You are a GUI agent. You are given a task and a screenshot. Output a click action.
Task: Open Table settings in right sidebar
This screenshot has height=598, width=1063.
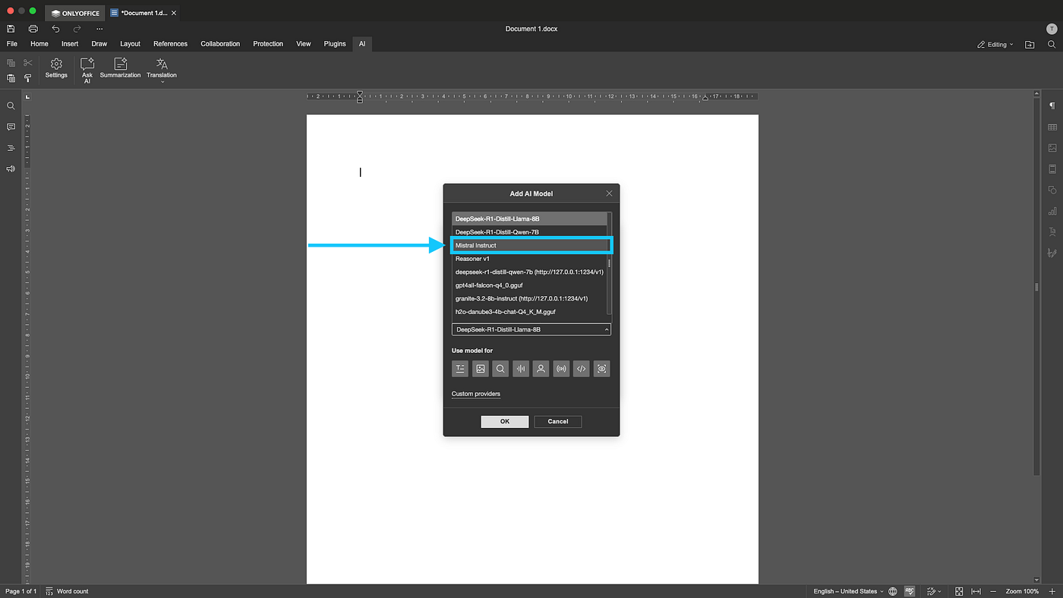tap(1052, 127)
